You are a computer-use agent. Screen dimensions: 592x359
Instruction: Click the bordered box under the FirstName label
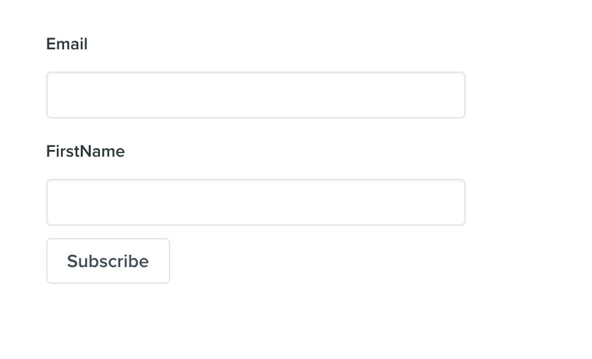click(x=256, y=202)
